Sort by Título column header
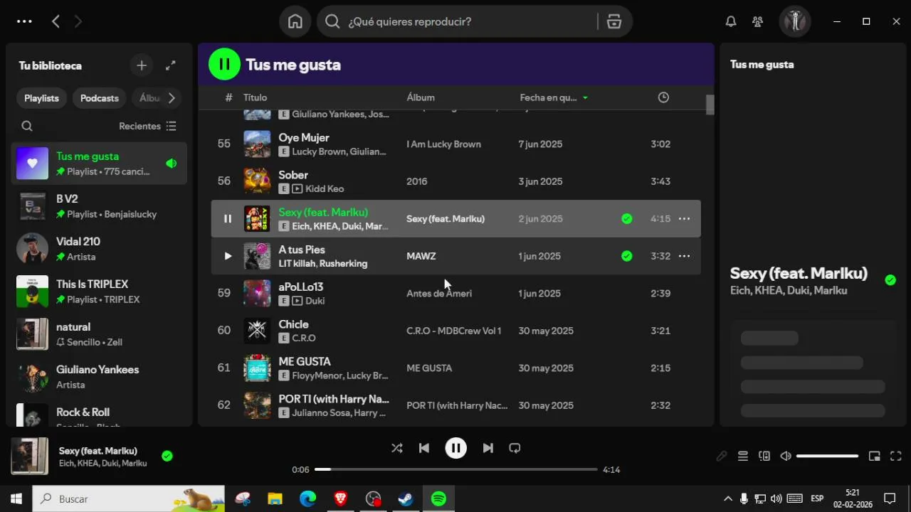Viewport: 911px width, 512px height. coord(255,97)
